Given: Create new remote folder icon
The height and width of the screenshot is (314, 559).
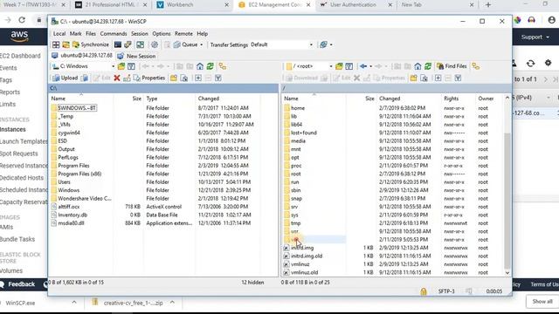Looking at the screenshot, I should [x=413, y=78].
